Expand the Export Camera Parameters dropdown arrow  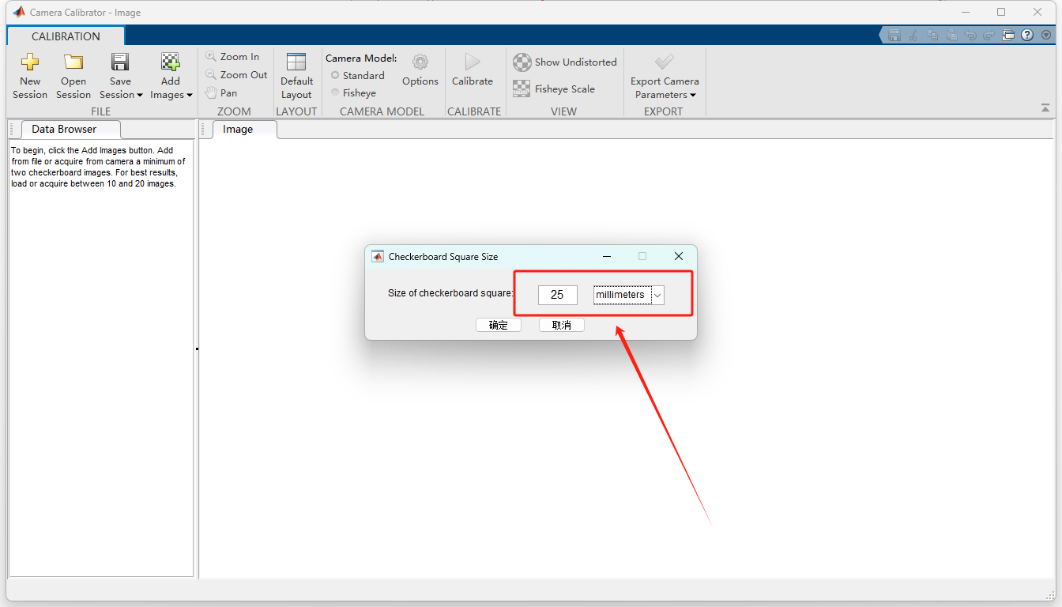[x=693, y=96]
